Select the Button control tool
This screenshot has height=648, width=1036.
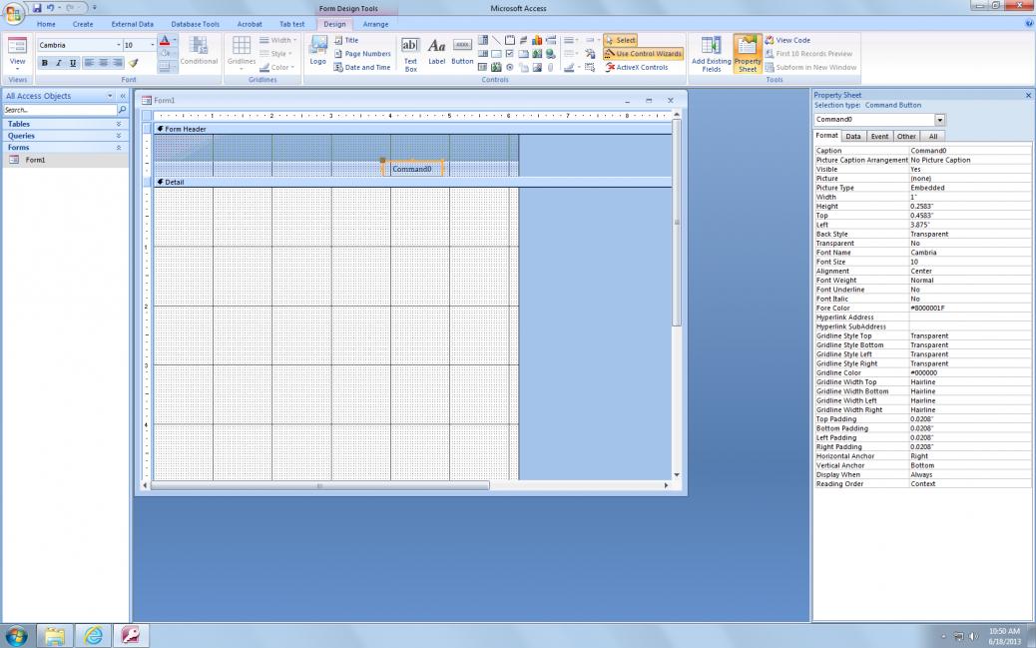(462, 51)
